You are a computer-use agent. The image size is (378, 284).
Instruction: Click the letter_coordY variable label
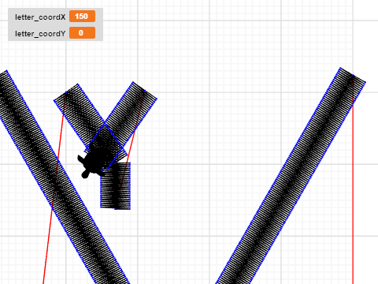[x=40, y=34]
